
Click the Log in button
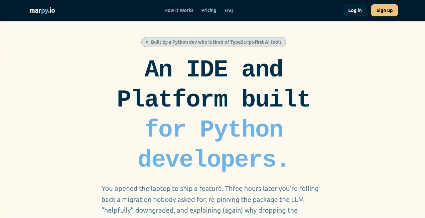tap(355, 10)
